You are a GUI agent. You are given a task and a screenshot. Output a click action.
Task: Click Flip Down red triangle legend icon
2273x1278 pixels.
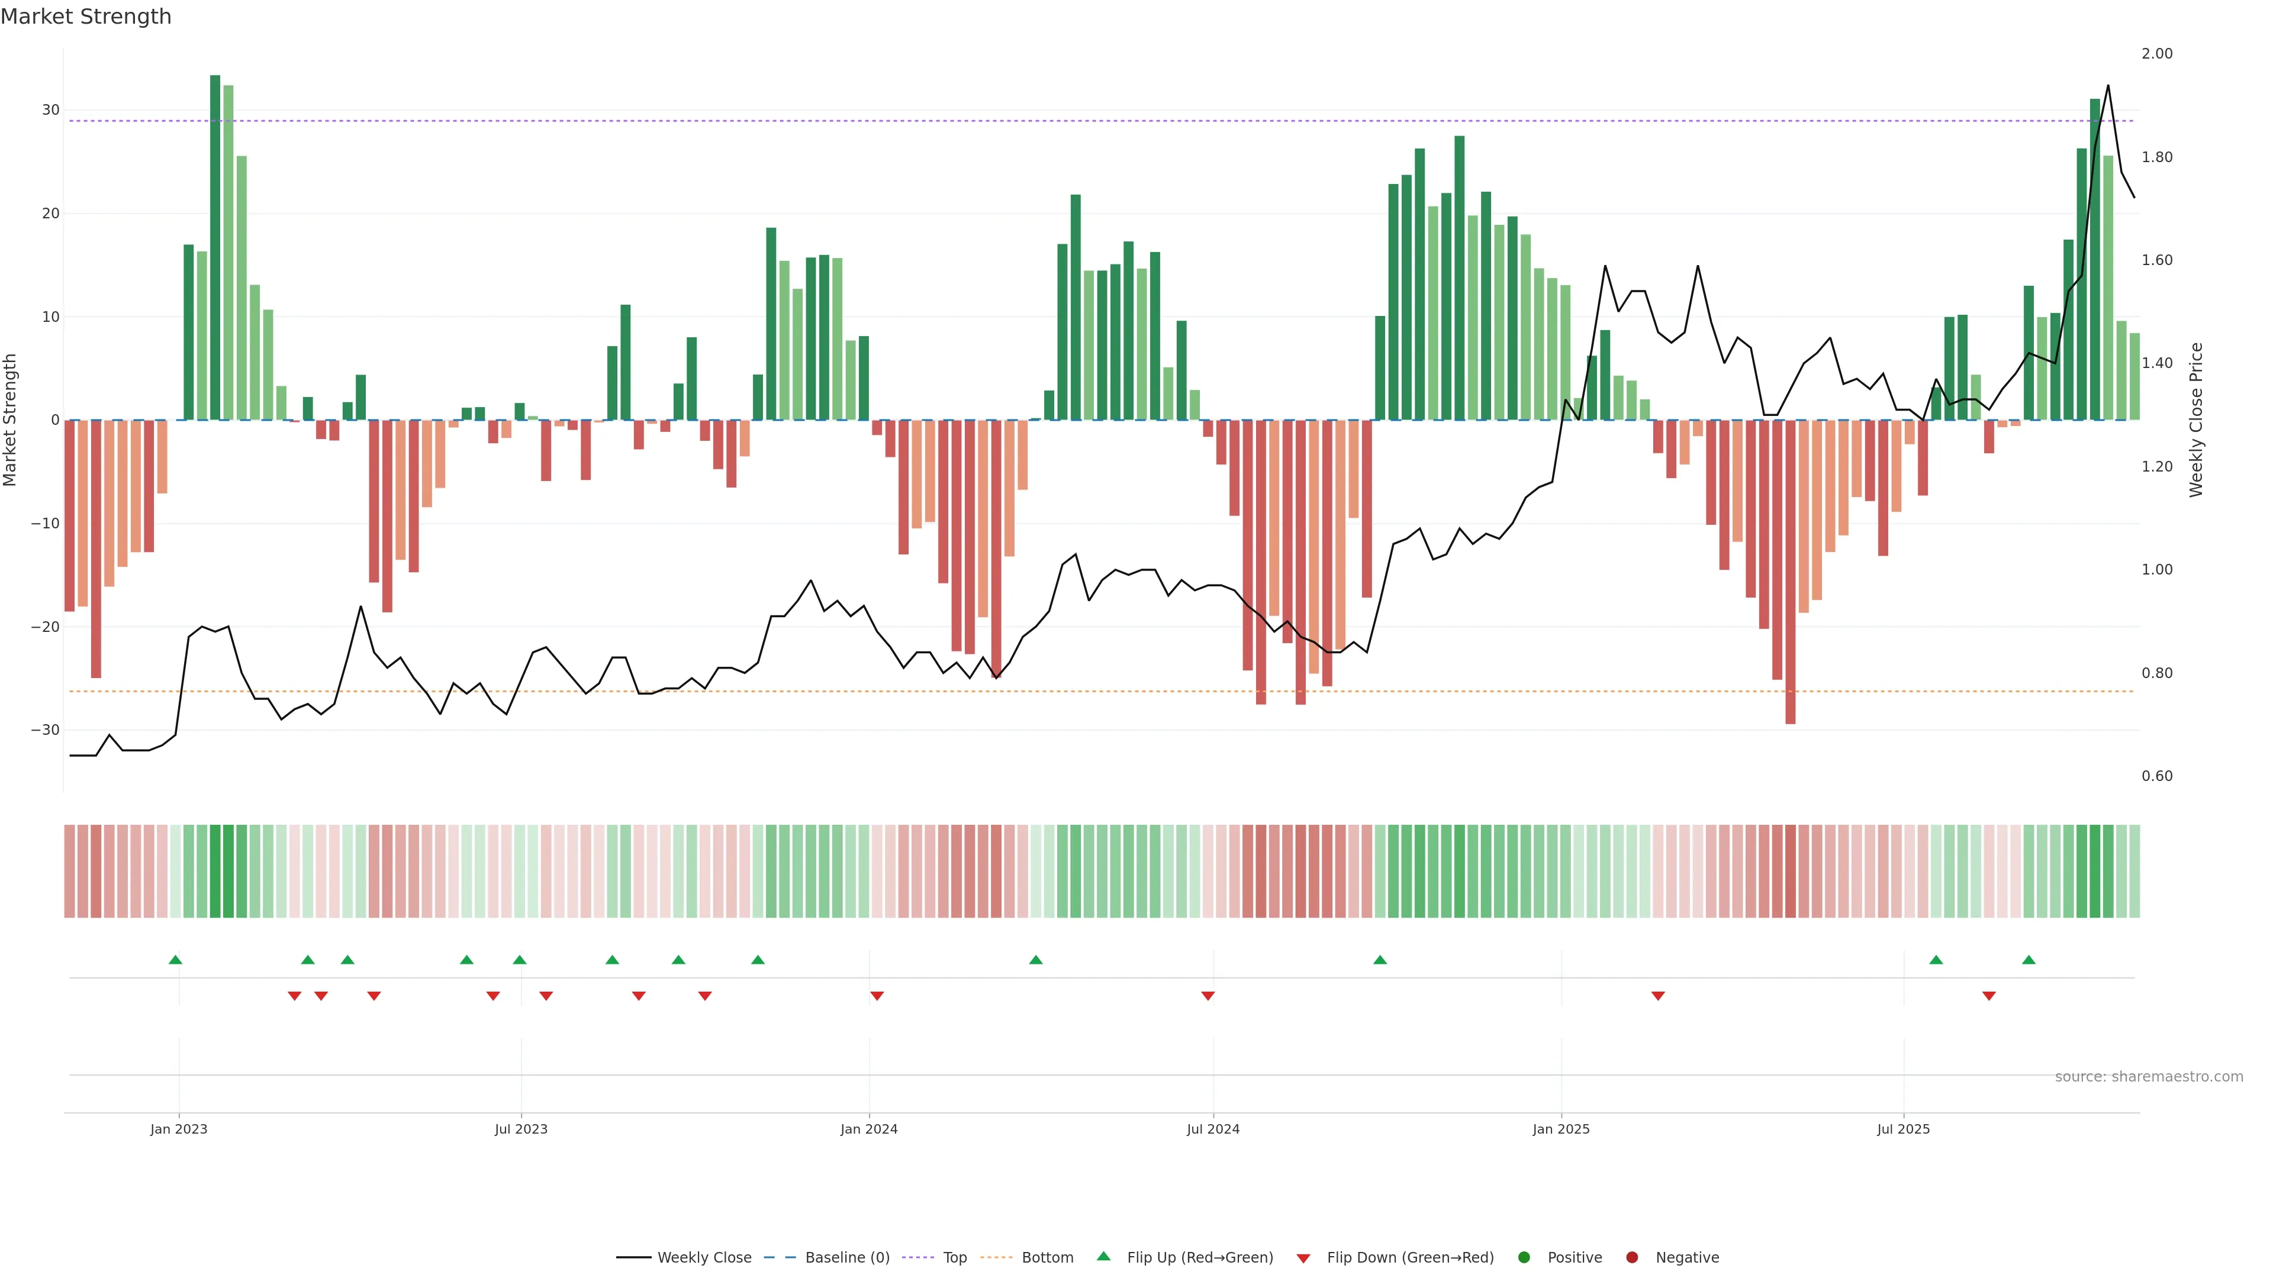(1303, 1258)
